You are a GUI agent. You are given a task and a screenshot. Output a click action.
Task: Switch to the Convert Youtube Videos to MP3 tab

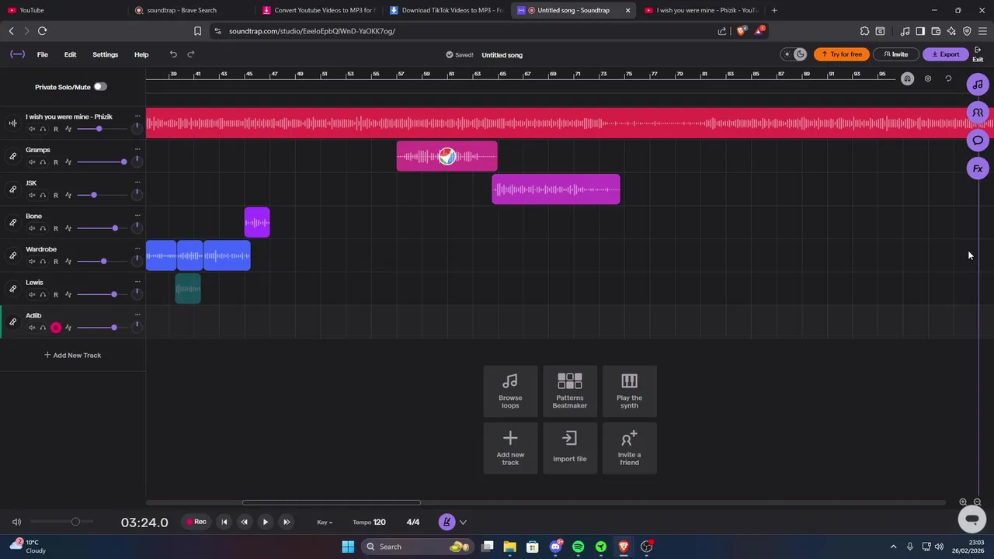(318, 10)
